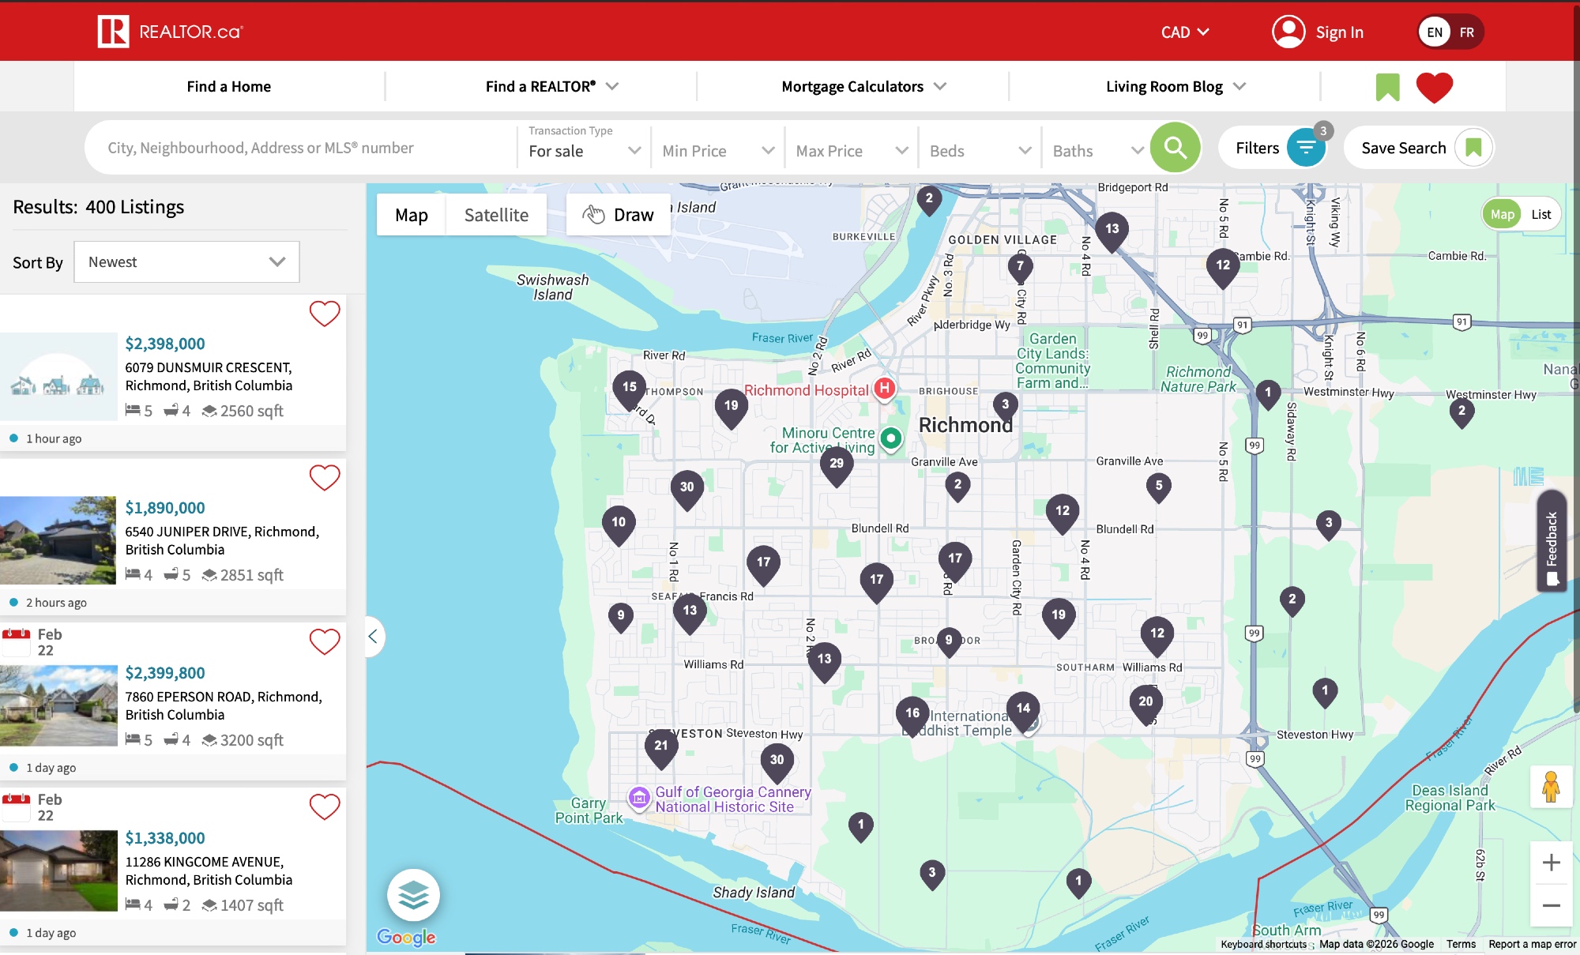Switch map to Satellite view

pyautogui.click(x=496, y=215)
